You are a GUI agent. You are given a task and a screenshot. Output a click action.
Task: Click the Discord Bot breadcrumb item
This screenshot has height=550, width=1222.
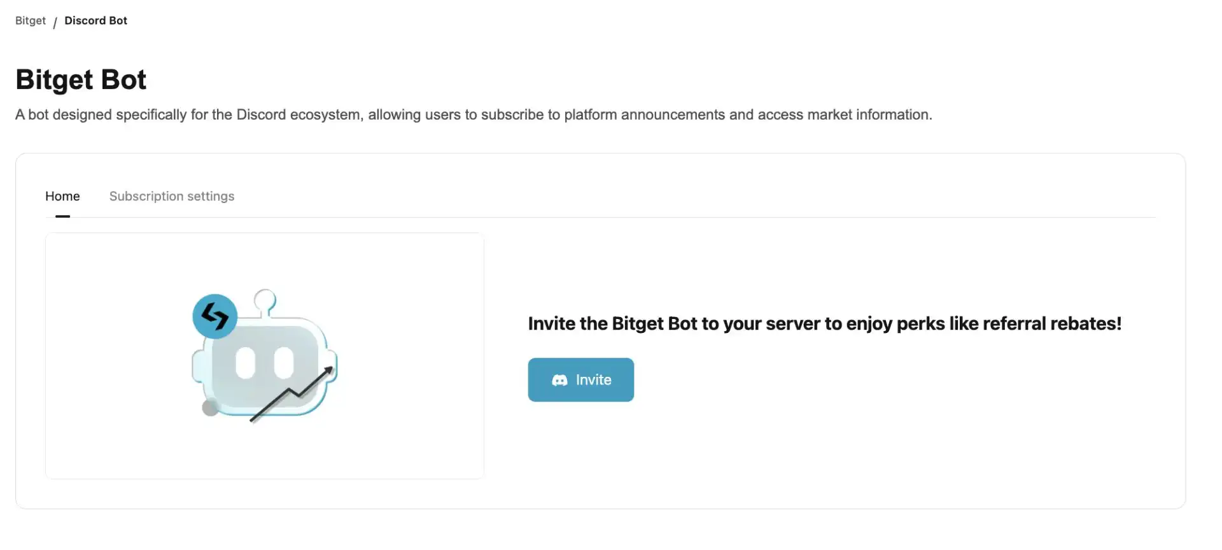[x=95, y=20]
